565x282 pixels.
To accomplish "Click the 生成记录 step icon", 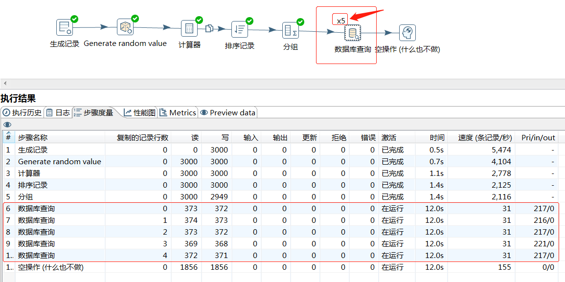I will coord(64,28).
